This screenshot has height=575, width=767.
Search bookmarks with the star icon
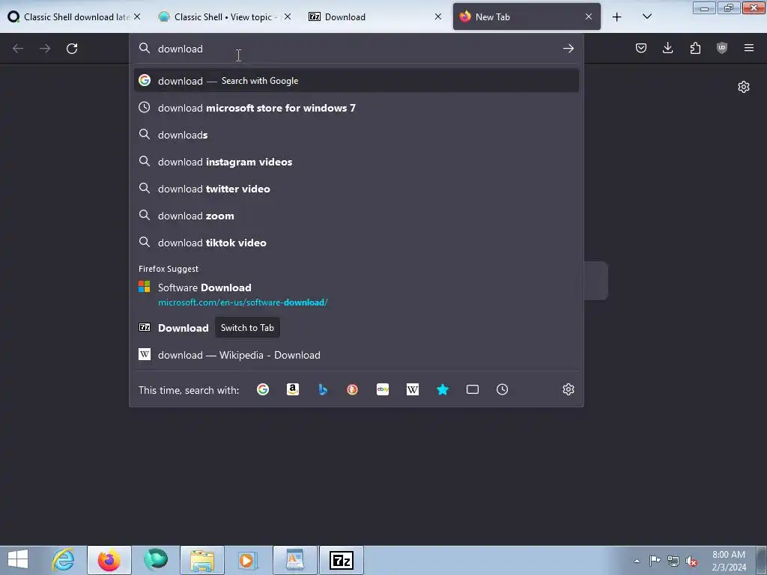point(442,389)
